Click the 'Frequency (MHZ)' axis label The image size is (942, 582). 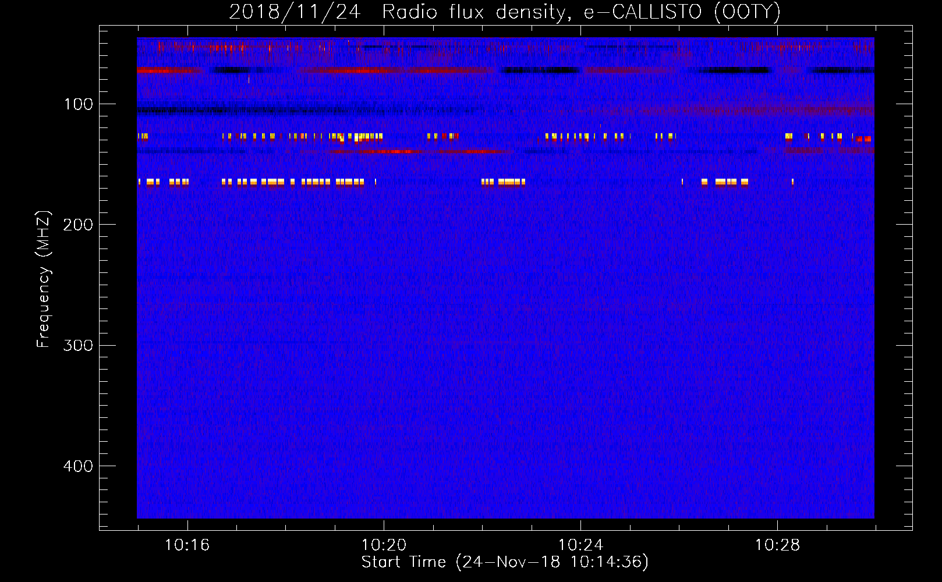[x=44, y=279]
